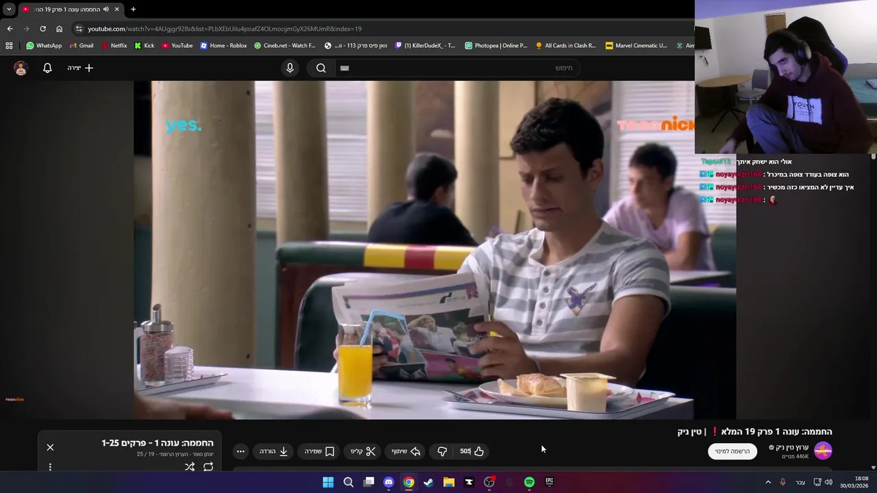Open the Cineb.net bookmark

click(285, 46)
